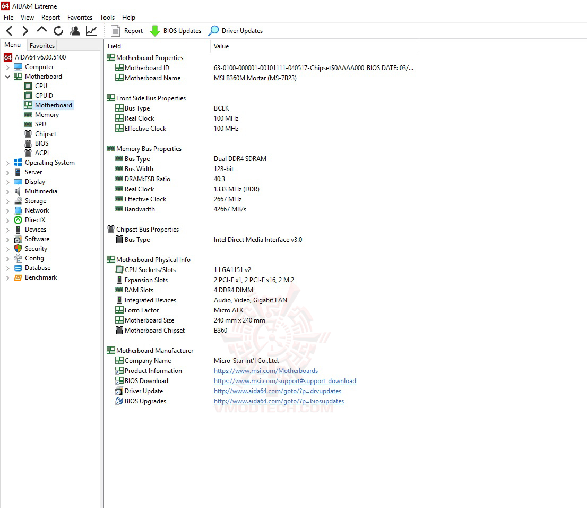Click the Config icon in tree
This screenshot has height=508, width=587.
(x=18, y=258)
